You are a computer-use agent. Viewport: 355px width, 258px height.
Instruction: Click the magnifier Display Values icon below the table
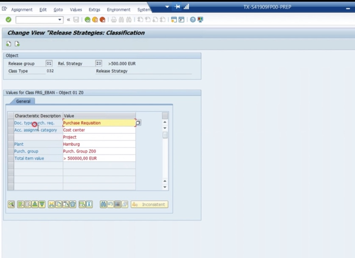11,204
